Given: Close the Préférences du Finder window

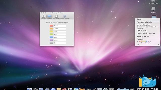Looking at the screenshot, I should click(x=42, y=13).
